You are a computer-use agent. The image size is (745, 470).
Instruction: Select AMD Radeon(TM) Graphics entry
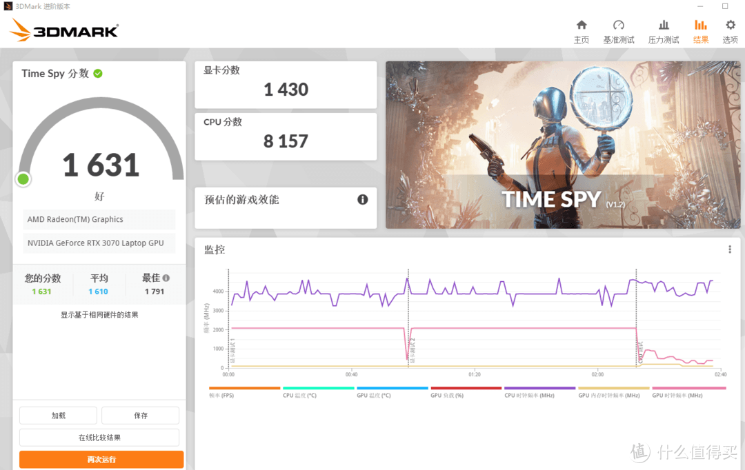[x=99, y=219]
